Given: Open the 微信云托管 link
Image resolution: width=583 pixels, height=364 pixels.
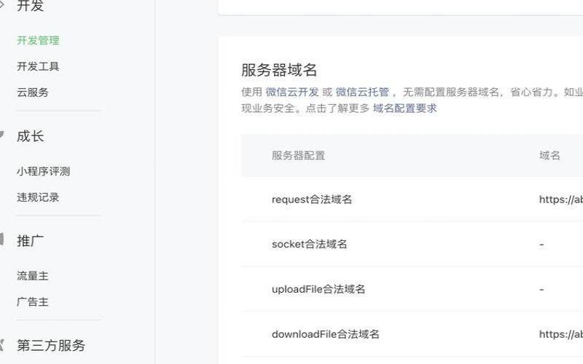Looking at the screenshot, I should pyautogui.click(x=362, y=92).
